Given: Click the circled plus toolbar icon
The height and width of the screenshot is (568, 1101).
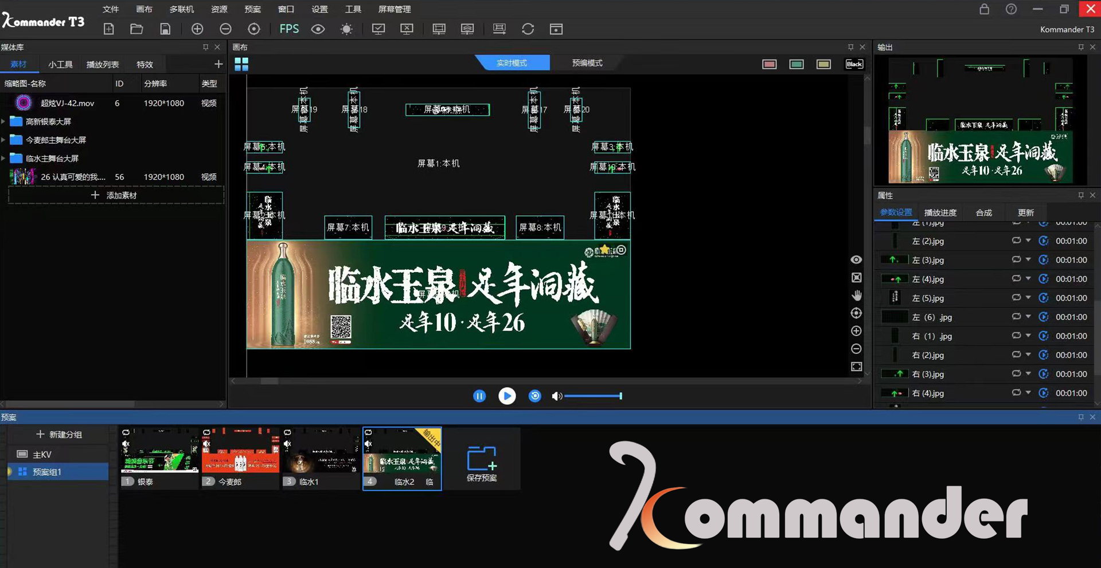Looking at the screenshot, I should 197,29.
